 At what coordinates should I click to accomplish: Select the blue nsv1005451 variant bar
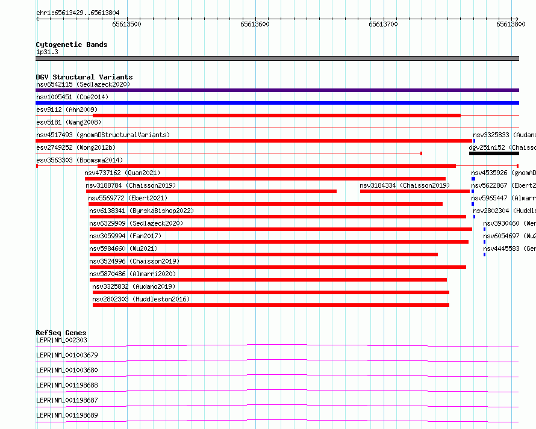click(277, 103)
